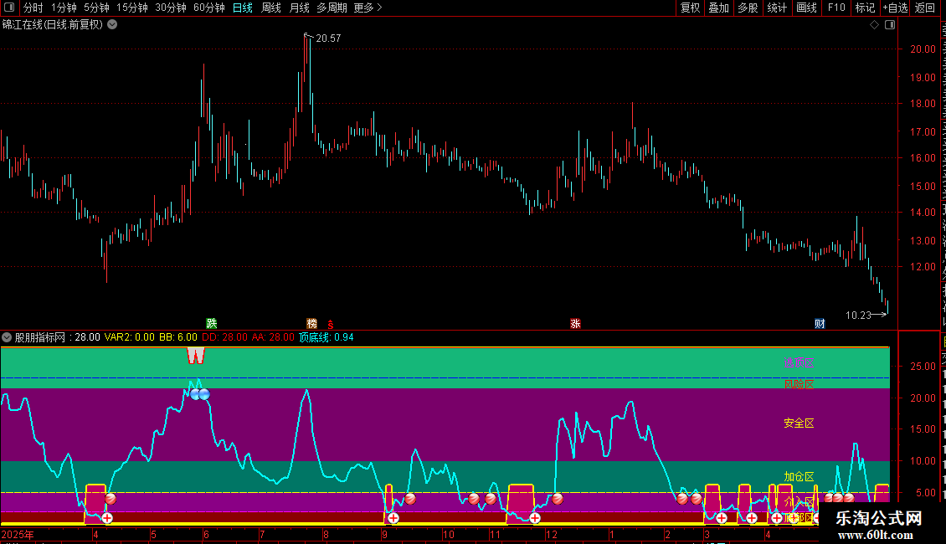Click the VAR2: 0.00 indicator value
Screen dimensions: 946x544
pos(130,337)
